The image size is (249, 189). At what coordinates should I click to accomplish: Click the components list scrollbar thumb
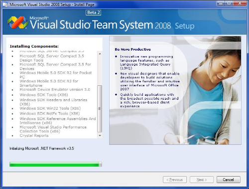point(100,109)
